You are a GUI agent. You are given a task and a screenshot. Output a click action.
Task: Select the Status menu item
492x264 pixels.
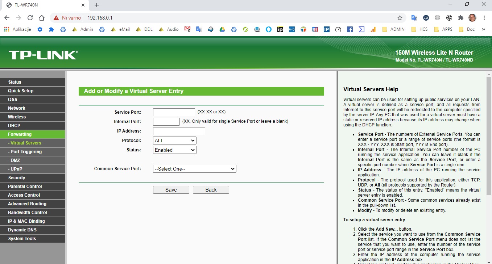tap(33, 82)
